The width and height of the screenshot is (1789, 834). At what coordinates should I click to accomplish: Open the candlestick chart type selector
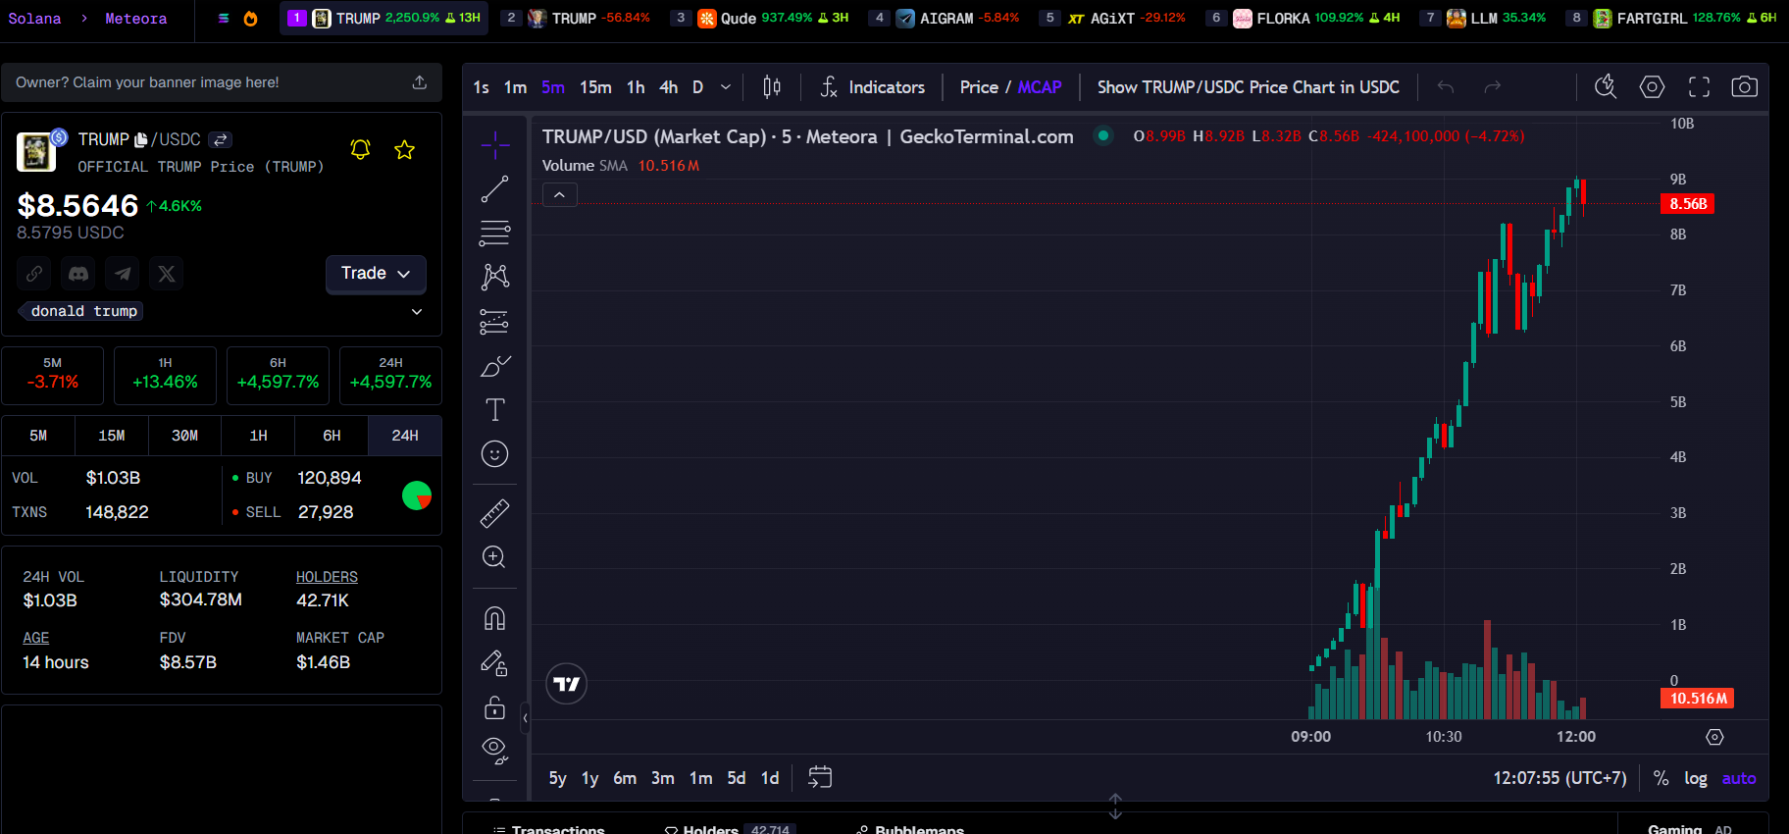772,87
